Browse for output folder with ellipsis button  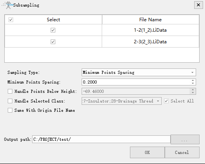(x=185, y=139)
